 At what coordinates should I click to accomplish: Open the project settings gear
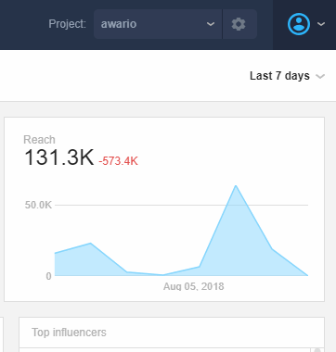tap(239, 24)
